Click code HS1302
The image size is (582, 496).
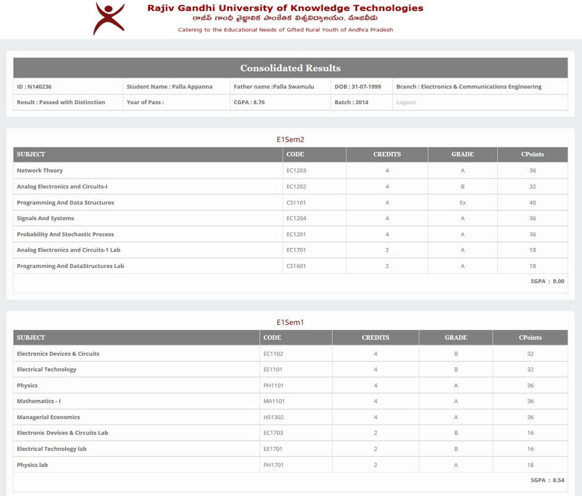[x=273, y=418]
